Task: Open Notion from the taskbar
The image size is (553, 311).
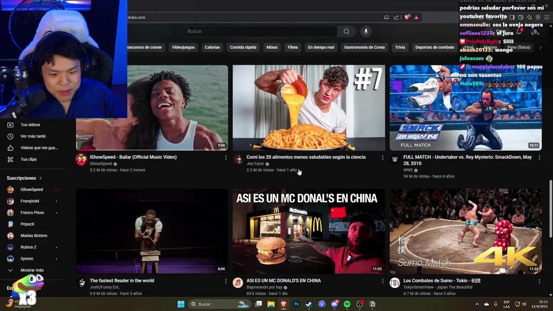Action: [x=372, y=304]
